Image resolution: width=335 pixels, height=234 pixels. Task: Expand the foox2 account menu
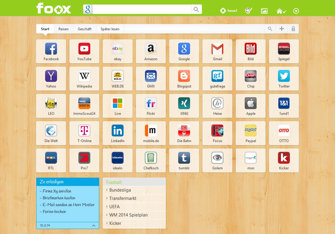(229, 11)
